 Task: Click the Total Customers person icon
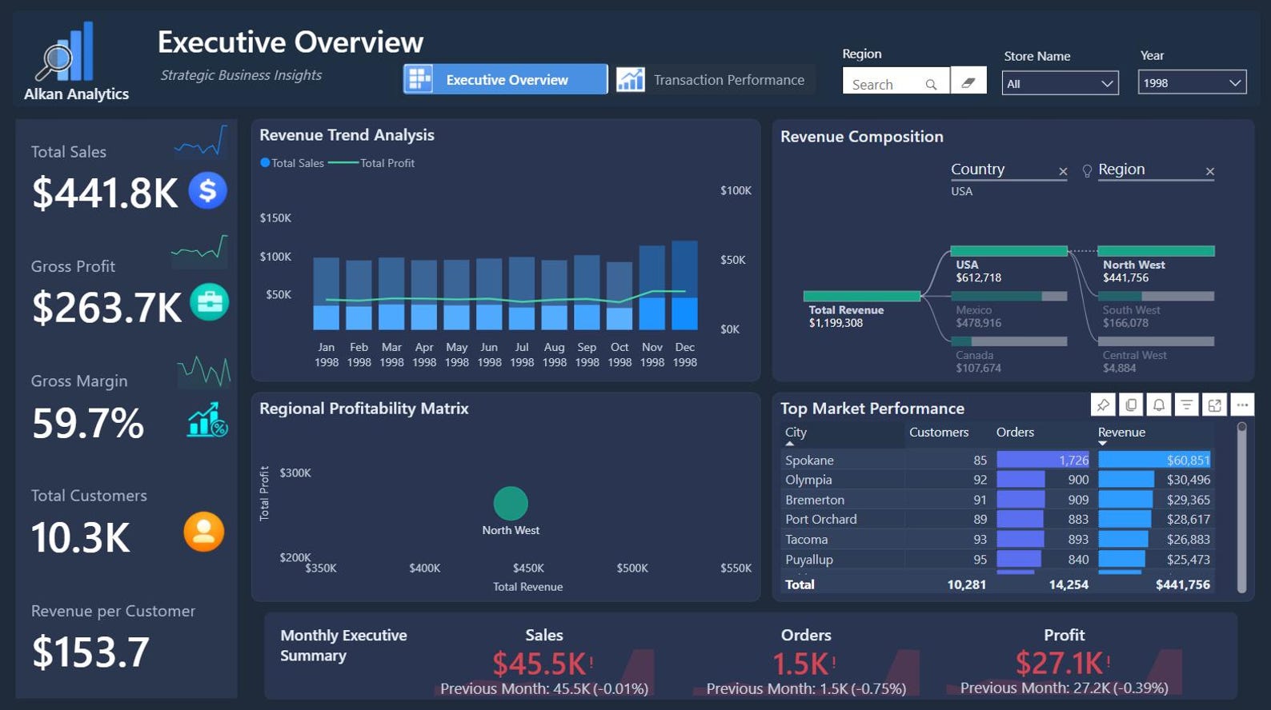coord(204,532)
